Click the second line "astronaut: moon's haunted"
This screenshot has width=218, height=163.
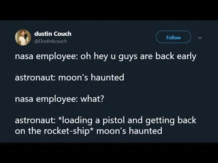point(69,77)
